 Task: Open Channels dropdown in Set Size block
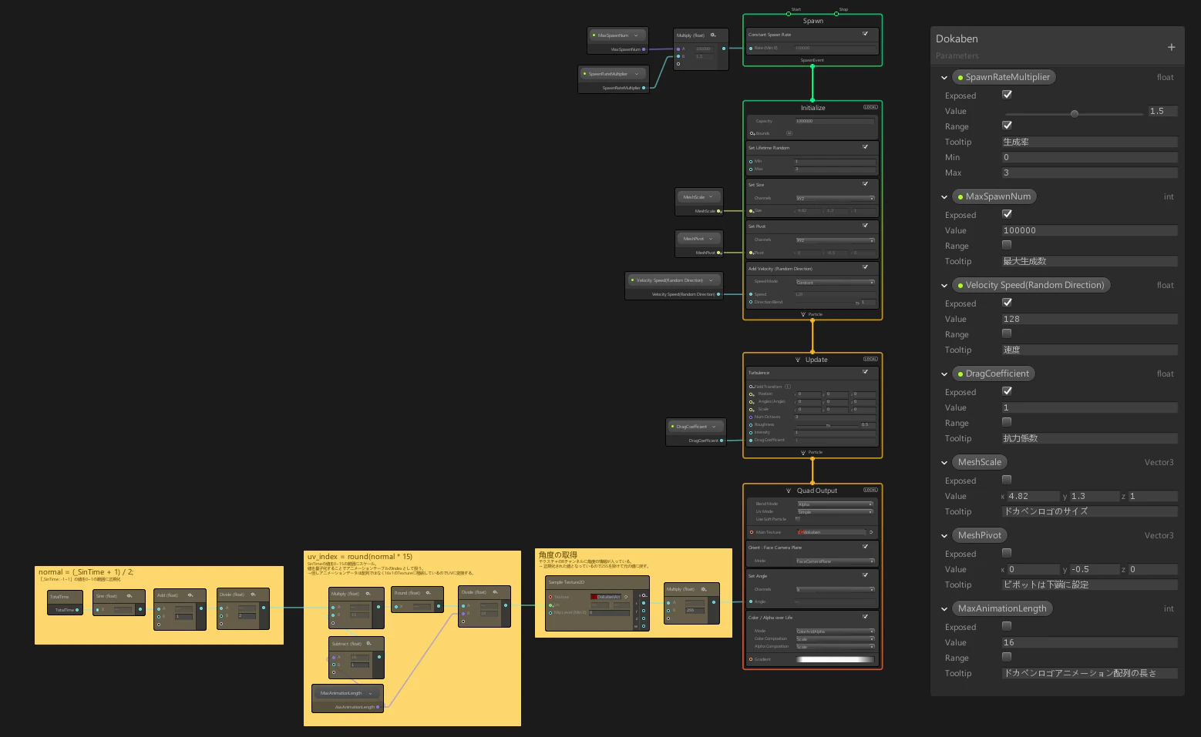pos(835,198)
